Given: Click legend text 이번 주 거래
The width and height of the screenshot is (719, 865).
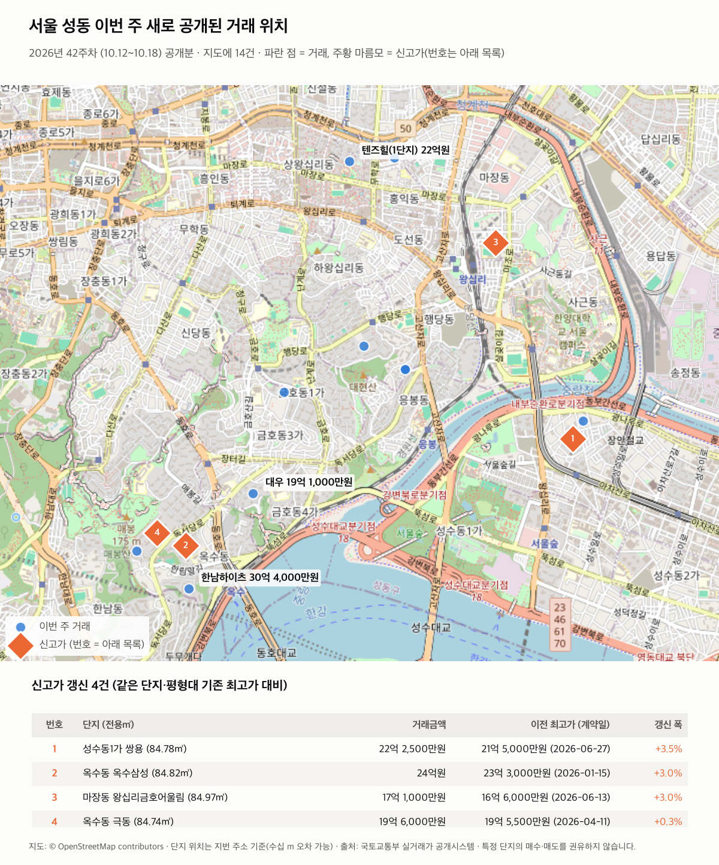Looking at the screenshot, I should [x=65, y=626].
